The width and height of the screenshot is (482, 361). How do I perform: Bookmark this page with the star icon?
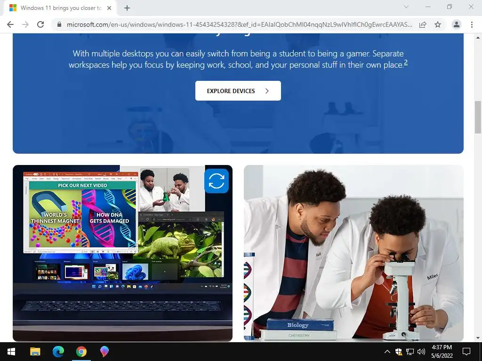438,24
